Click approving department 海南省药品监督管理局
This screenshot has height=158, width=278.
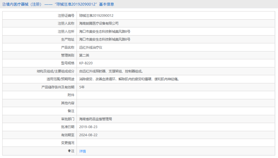coord(96,119)
